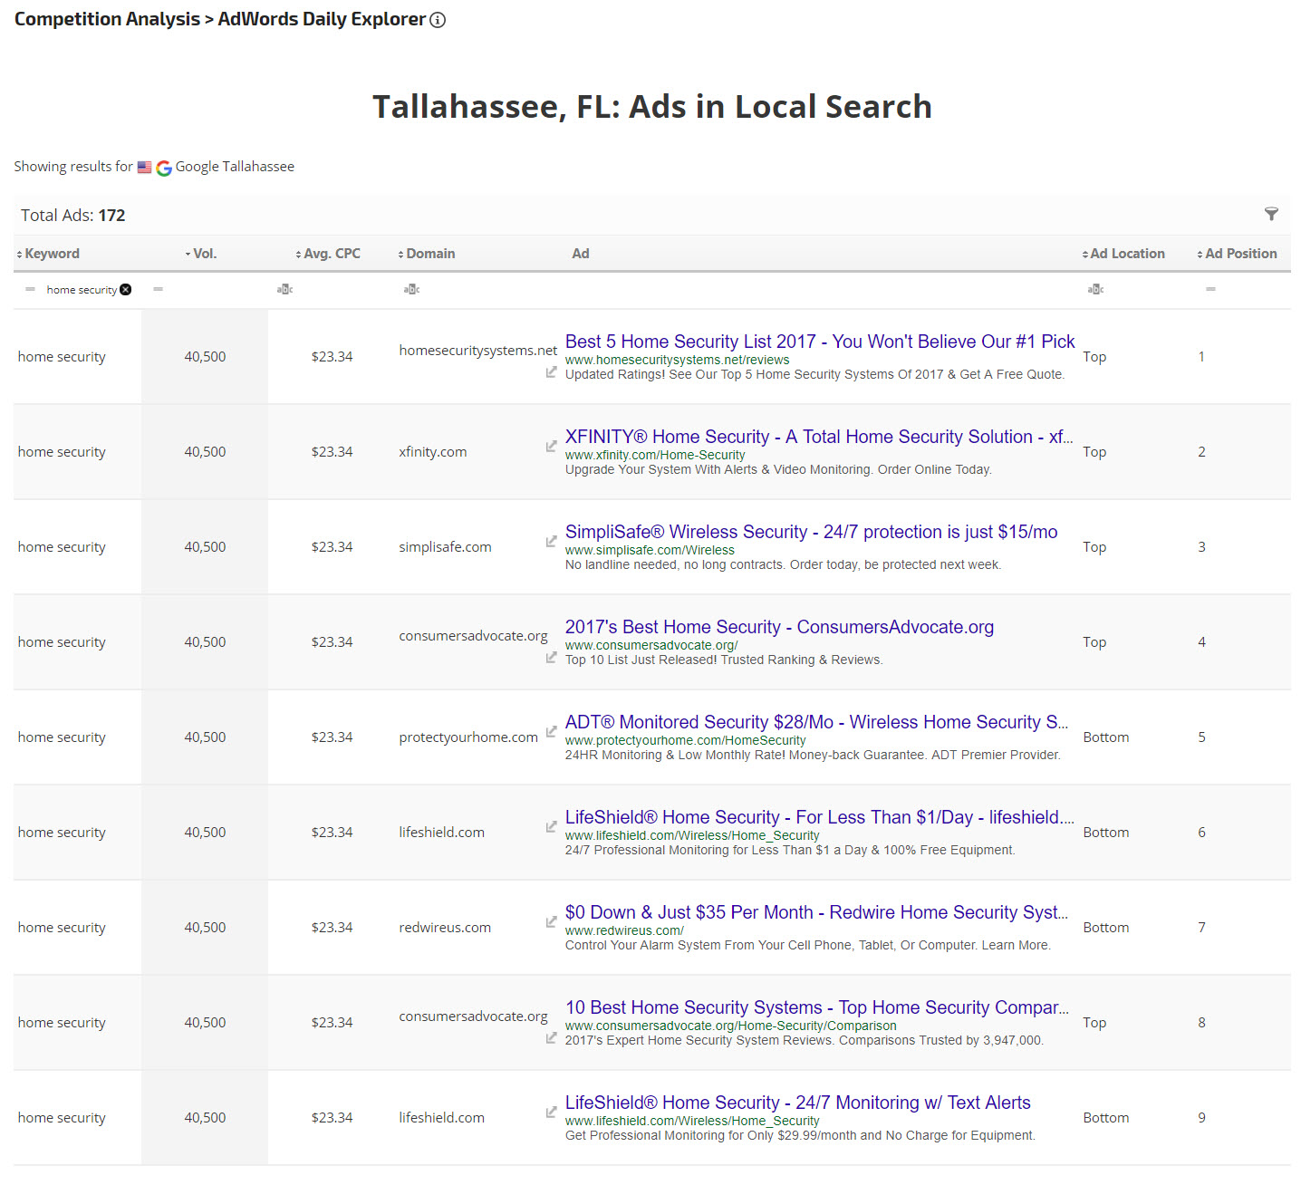
Task: Sort table by Vol. column header
Action: 204,254
